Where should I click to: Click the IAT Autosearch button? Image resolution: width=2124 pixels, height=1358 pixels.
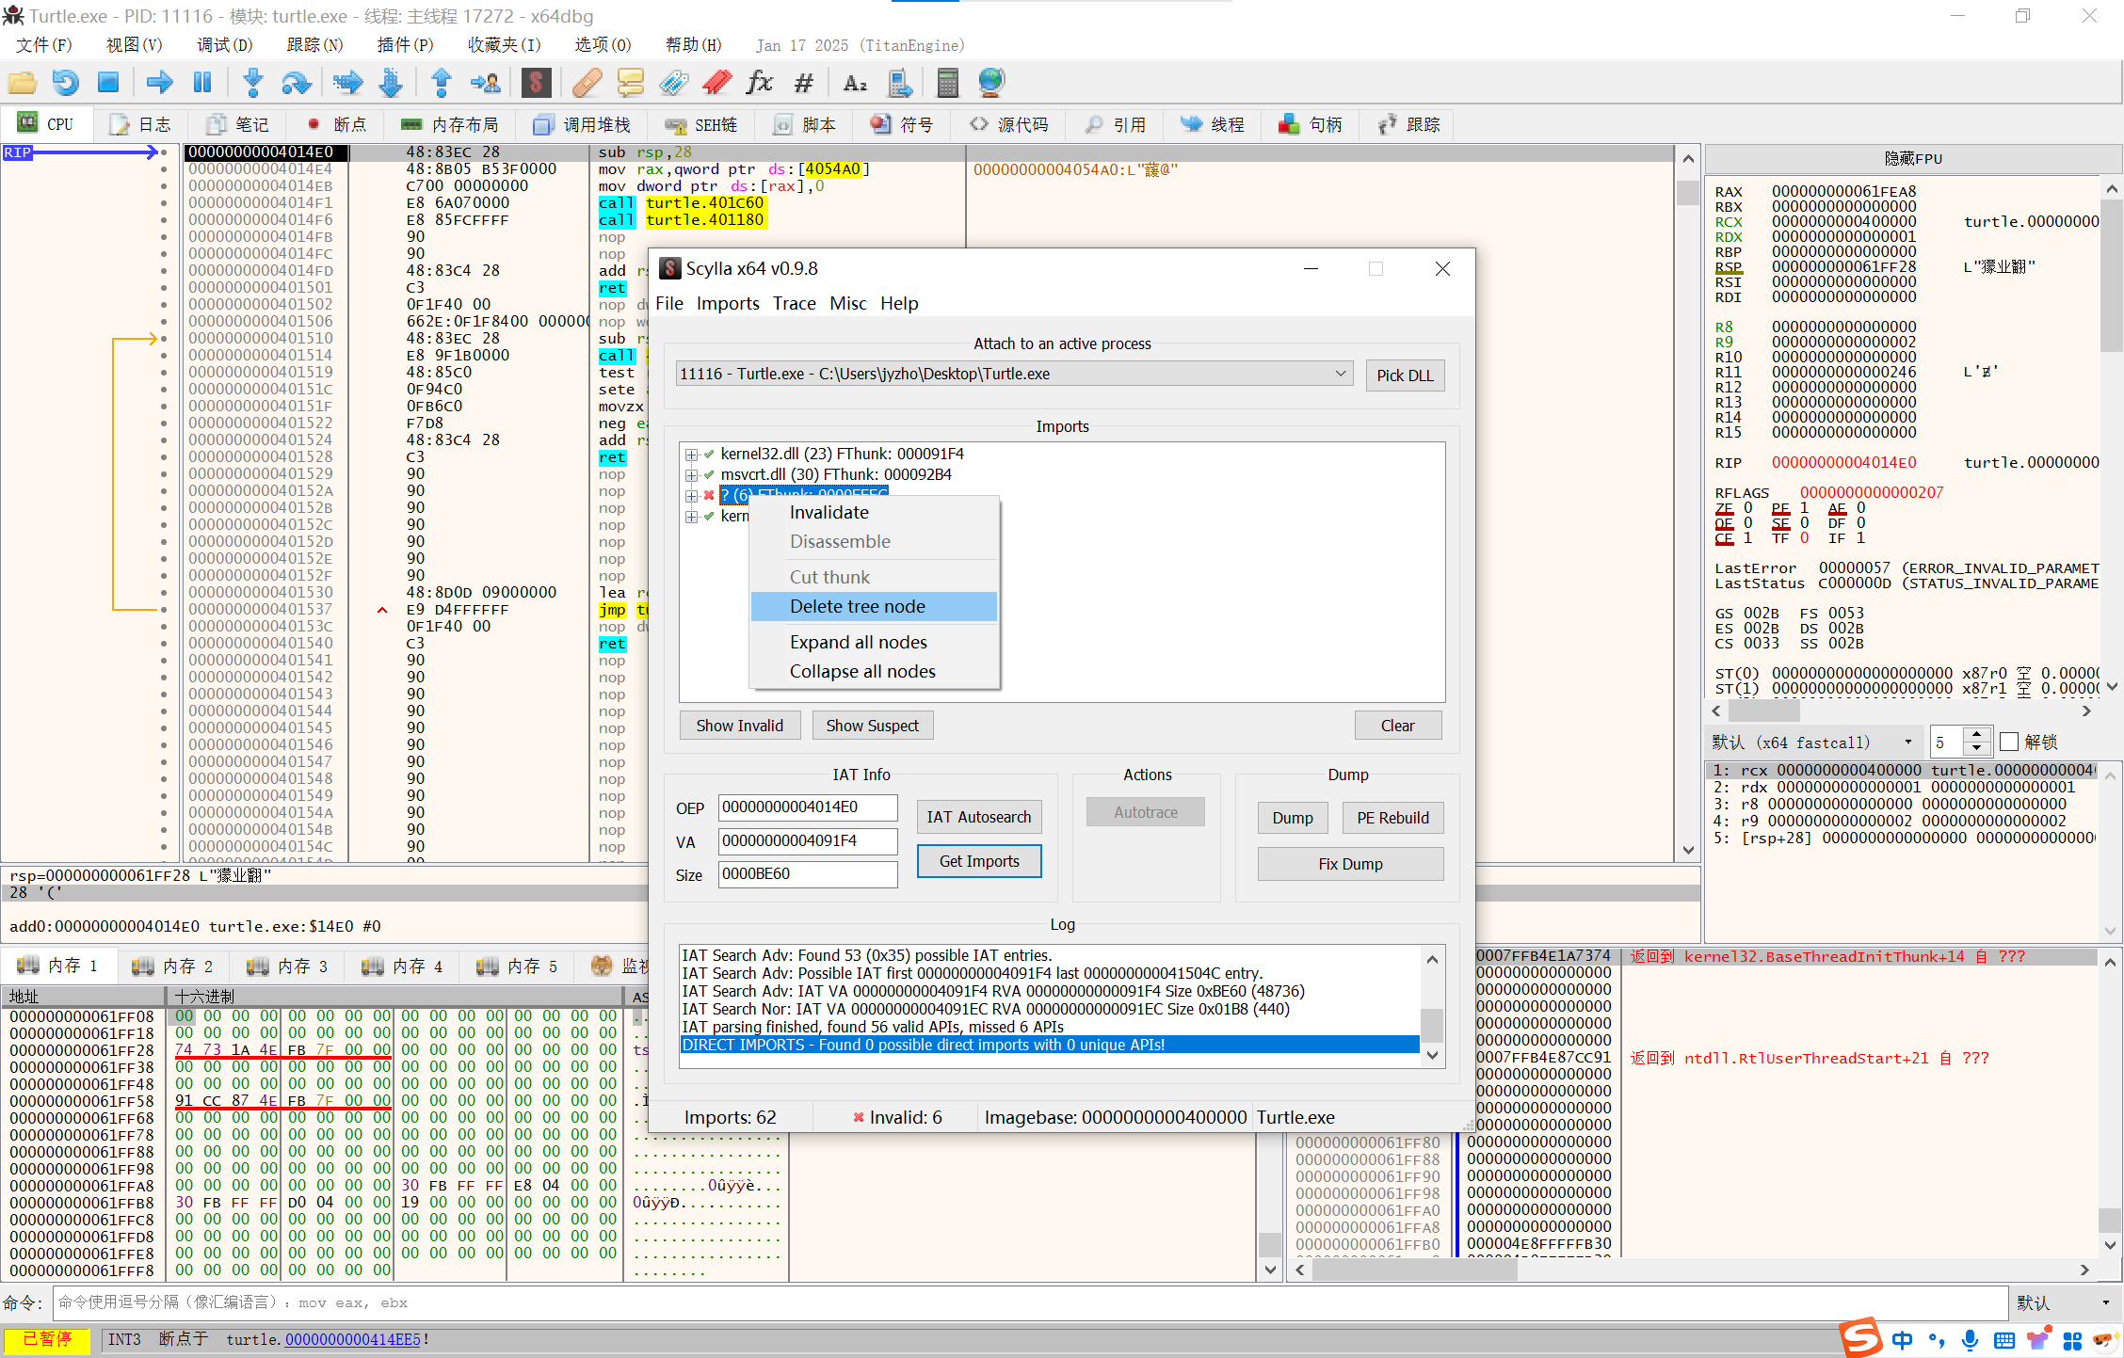[978, 817]
